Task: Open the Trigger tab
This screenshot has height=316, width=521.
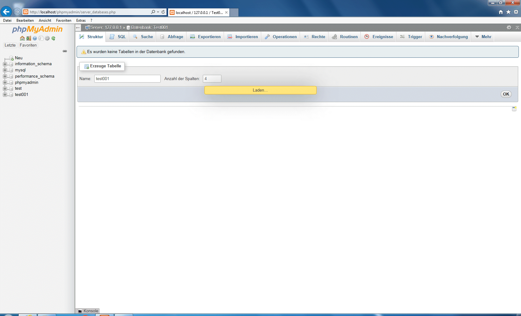Action: (x=411, y=37)
